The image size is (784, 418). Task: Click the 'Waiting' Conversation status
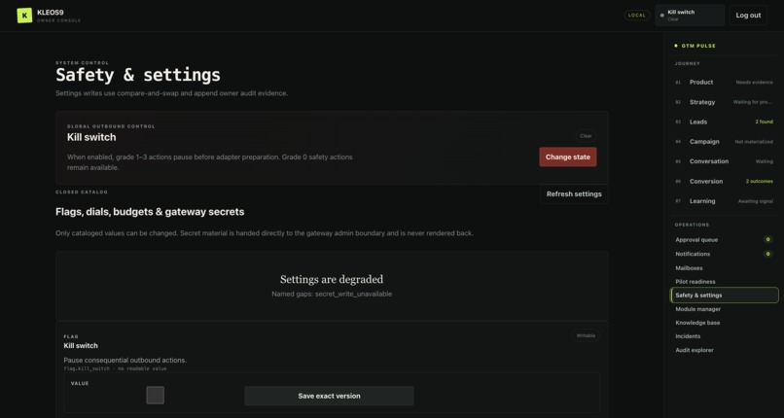pos(764,161)
